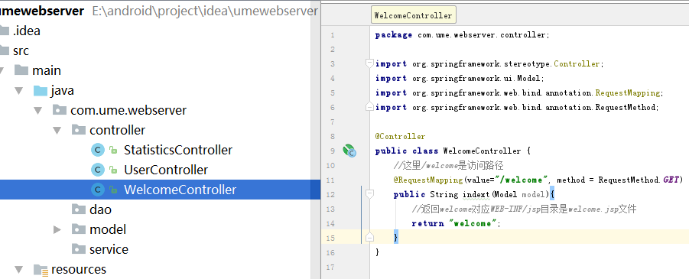689x279 pixels.
Task: Click the @Controller annotation
Action: tap(400, 136)
